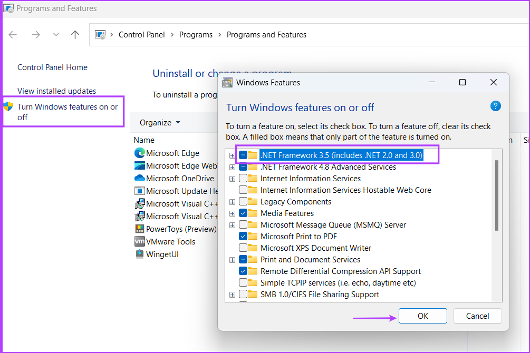
Task: Click OK in Windows Features dialog
Action: [x=422, y=316]
